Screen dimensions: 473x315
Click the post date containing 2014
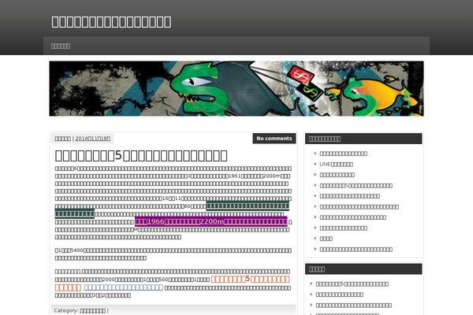[92, 139]
